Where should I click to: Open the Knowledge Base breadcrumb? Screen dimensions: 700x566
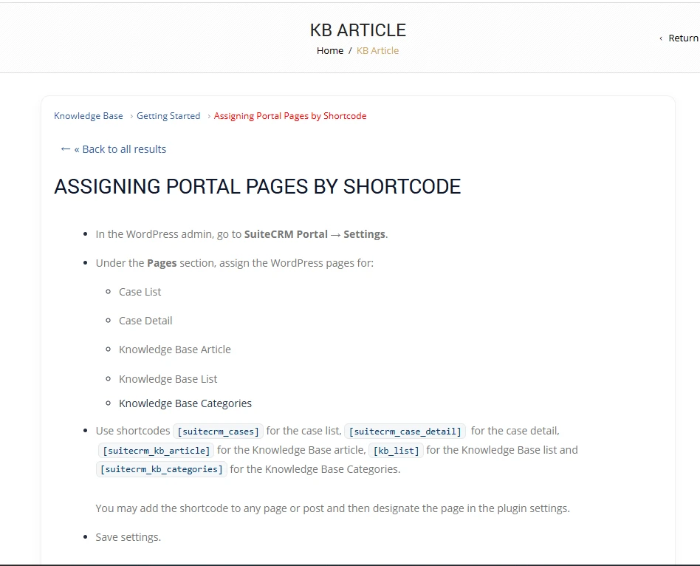tap(88, 116)
